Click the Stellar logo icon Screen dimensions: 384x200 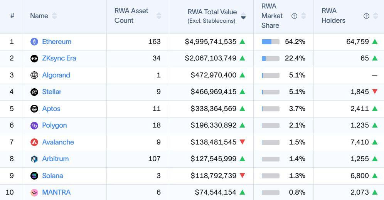[34, 92]
